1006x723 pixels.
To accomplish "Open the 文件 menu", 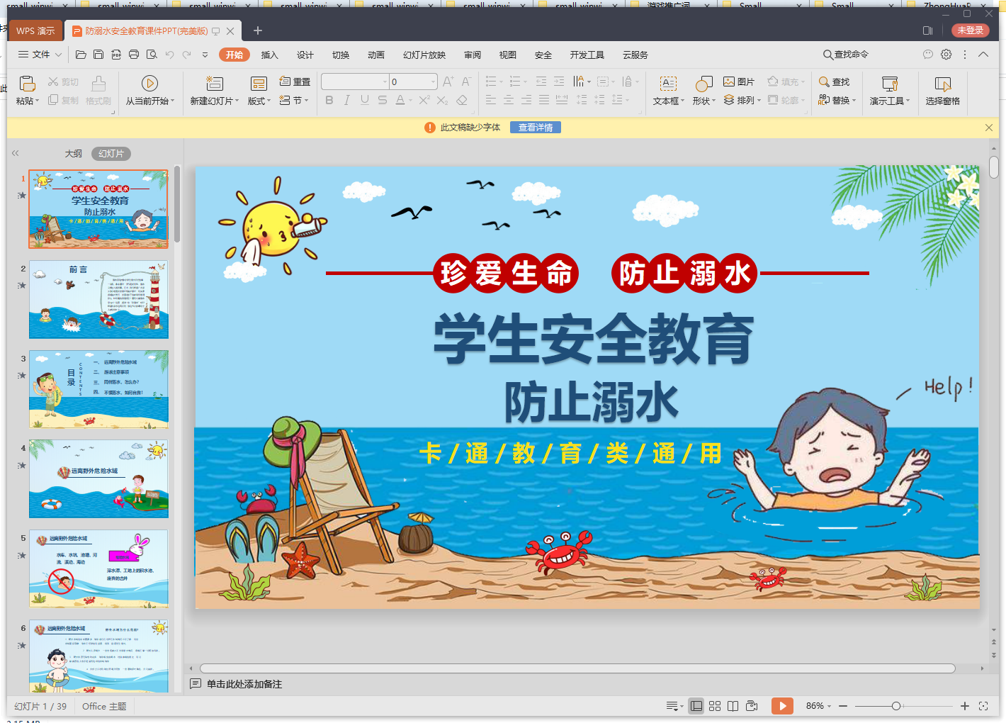I will (39, 54).
